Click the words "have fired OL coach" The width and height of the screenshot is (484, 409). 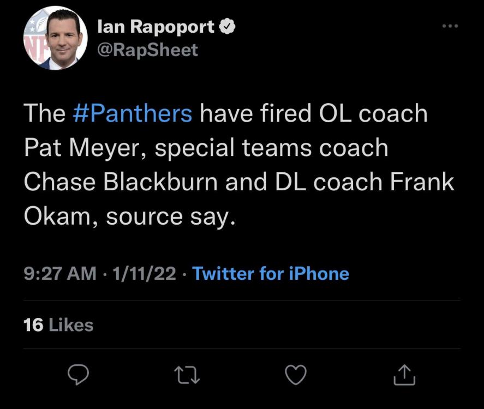click(314, 114)
